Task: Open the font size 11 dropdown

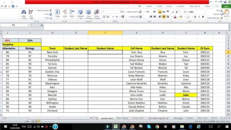Action: click(180, 12)
